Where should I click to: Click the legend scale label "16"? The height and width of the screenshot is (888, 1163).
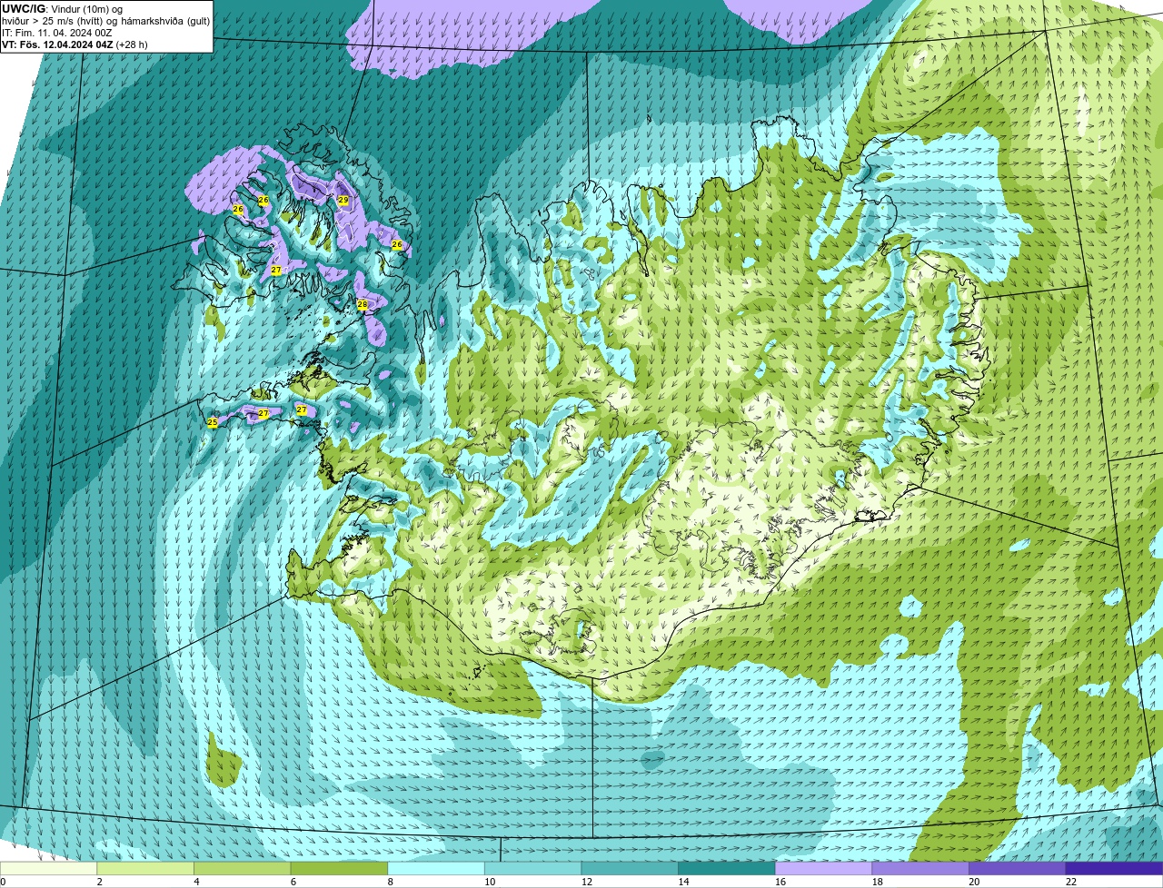[x=780, y=882]
